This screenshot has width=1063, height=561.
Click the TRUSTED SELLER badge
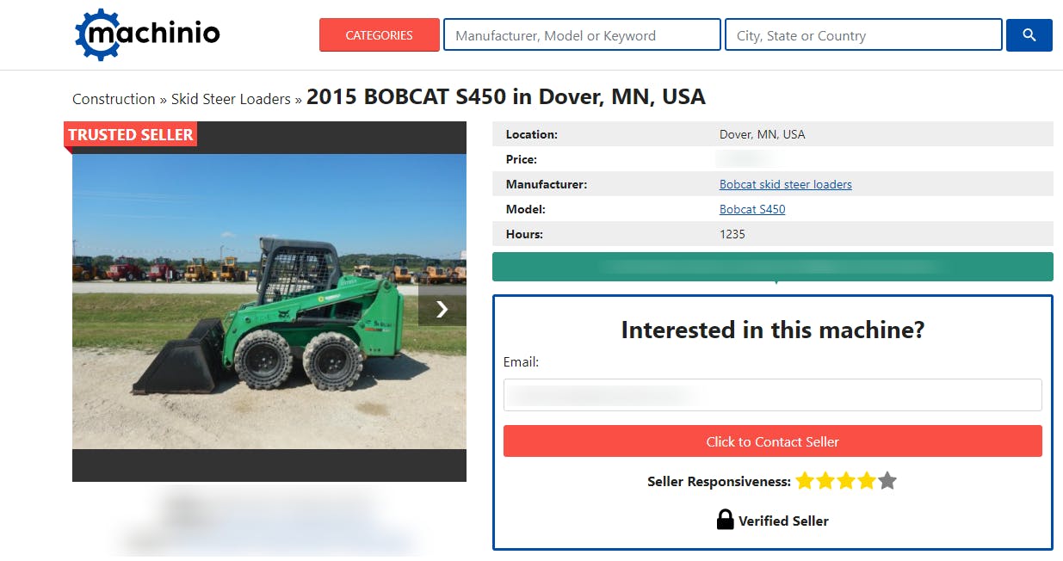(130, 134)
